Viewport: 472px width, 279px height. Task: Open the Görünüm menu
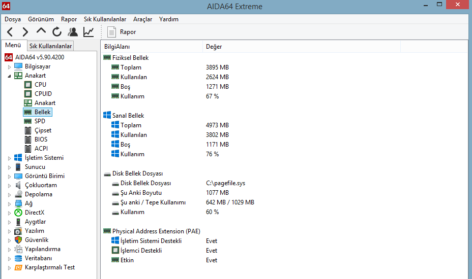click(41, 19)
